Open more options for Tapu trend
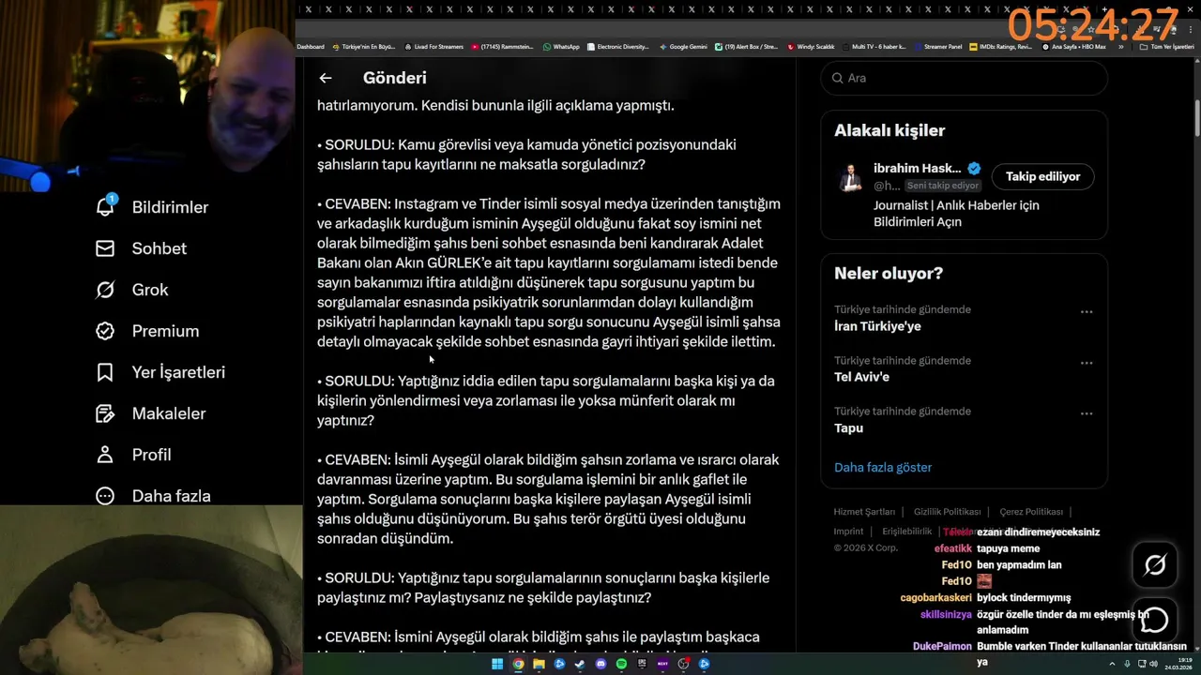1201x675 pixels. click(1087, 412)
